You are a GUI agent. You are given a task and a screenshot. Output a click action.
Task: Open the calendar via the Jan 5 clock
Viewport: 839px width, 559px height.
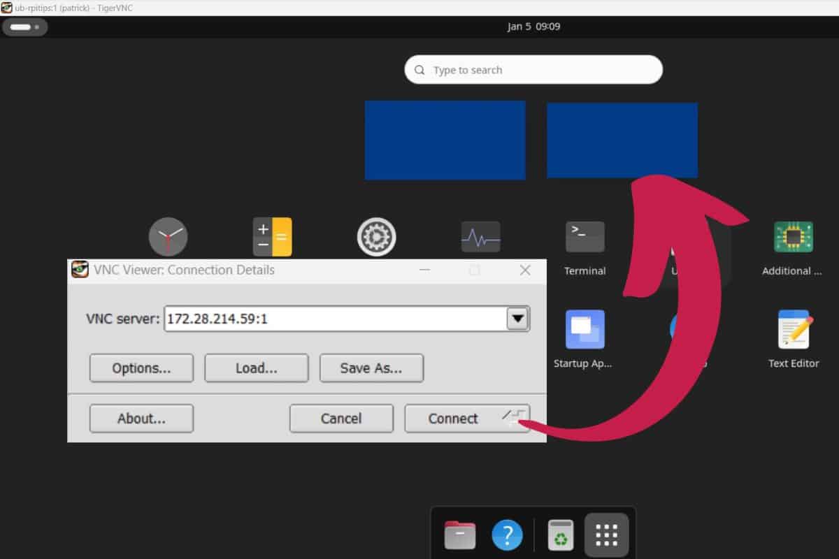[533, 27]
